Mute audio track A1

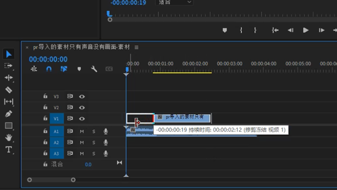click(82, 131)
